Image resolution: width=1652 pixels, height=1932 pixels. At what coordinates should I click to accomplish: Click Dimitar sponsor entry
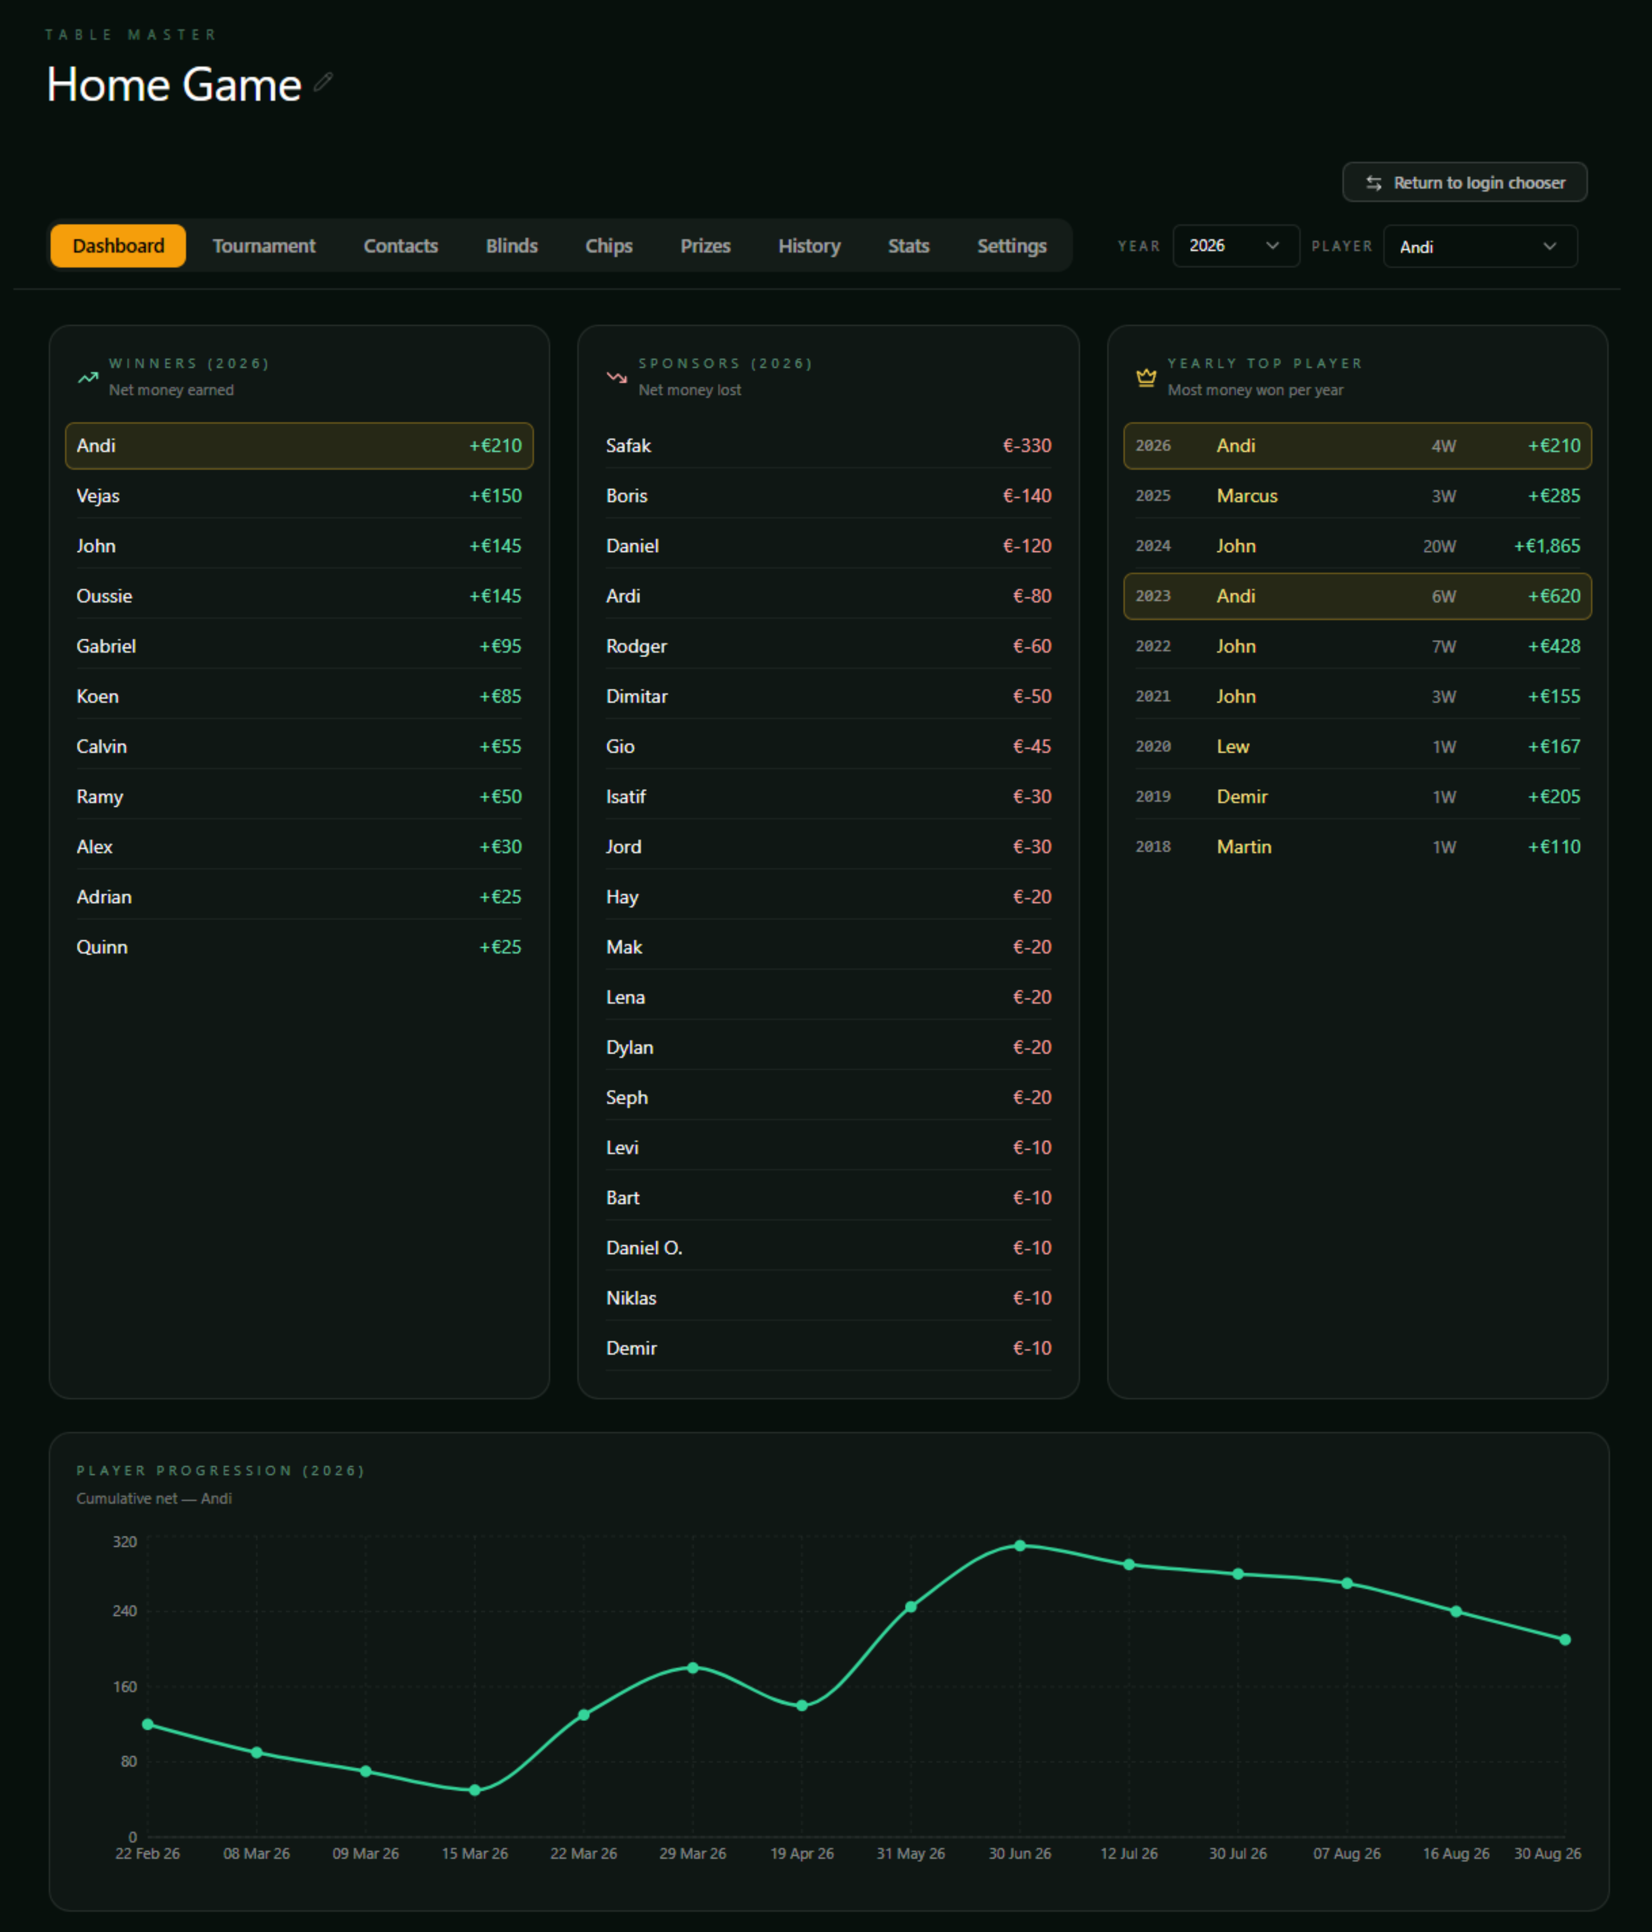(829, 697)
